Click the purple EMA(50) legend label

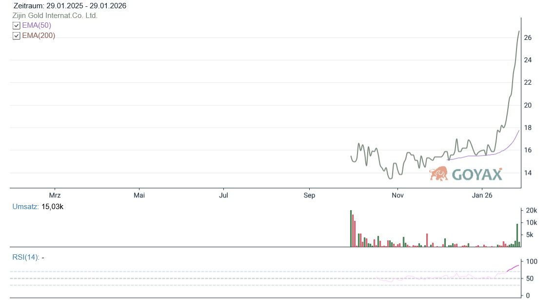pos(37,25)
